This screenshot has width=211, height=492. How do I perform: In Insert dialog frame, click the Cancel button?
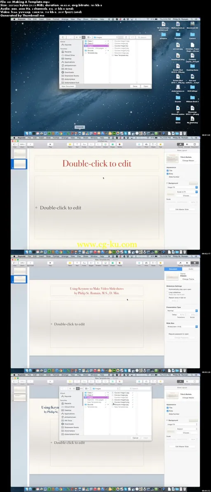135,438
